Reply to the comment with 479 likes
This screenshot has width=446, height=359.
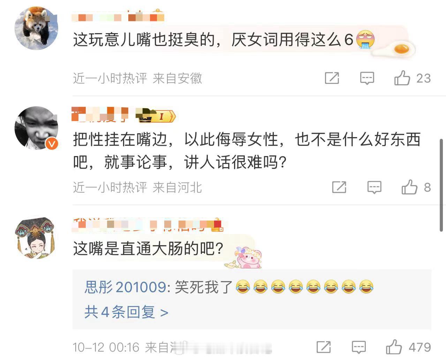[358, 348]
